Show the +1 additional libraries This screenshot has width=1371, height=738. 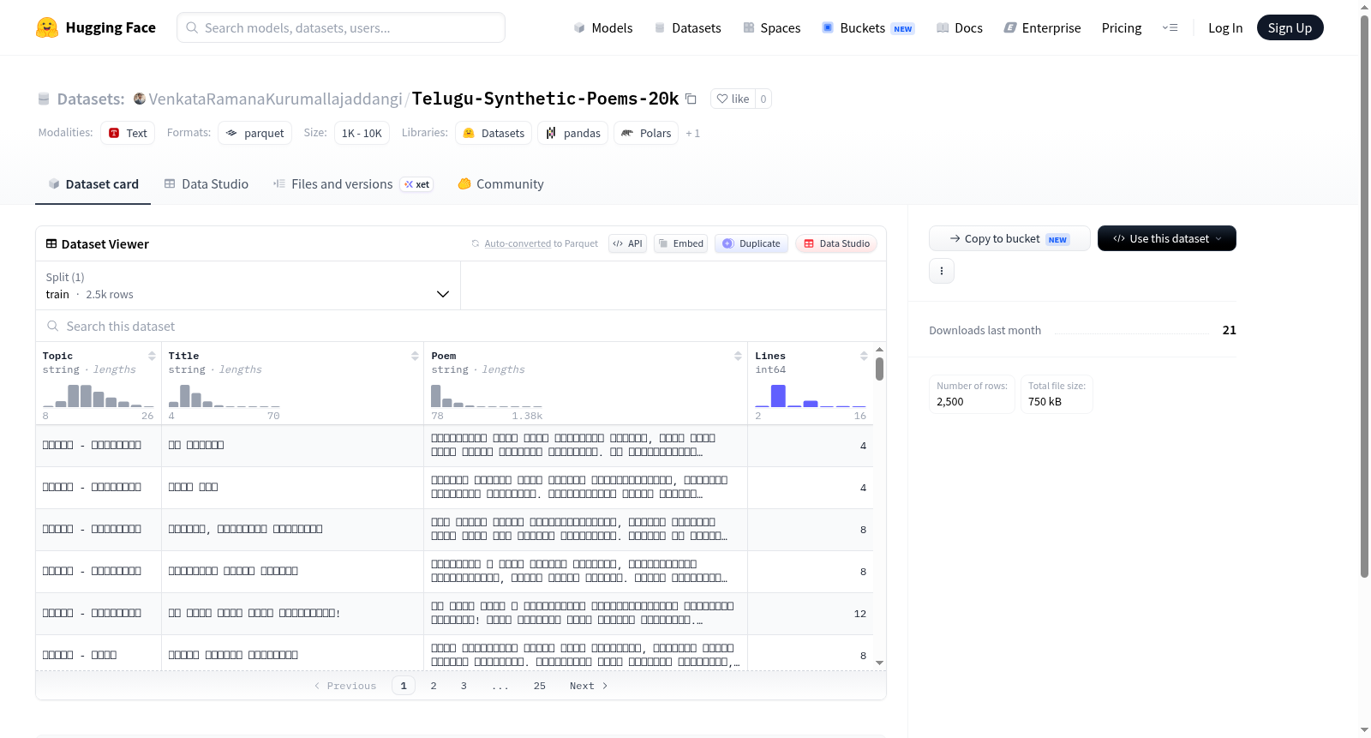(x=693, y=134)
